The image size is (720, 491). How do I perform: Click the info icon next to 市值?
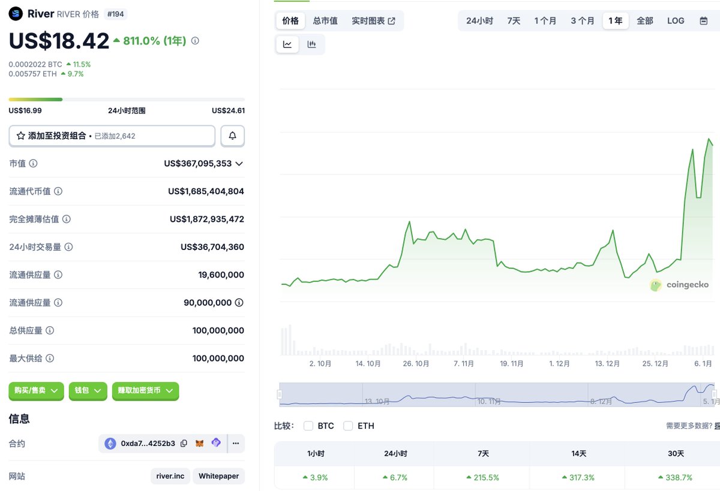tap(34, 164)
